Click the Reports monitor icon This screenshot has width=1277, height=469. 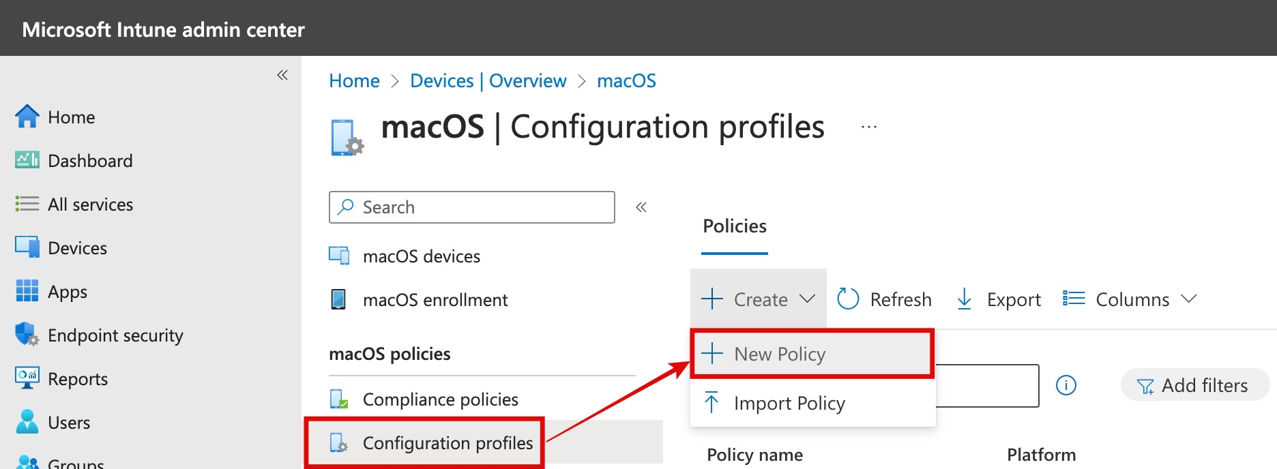(27, 378)
